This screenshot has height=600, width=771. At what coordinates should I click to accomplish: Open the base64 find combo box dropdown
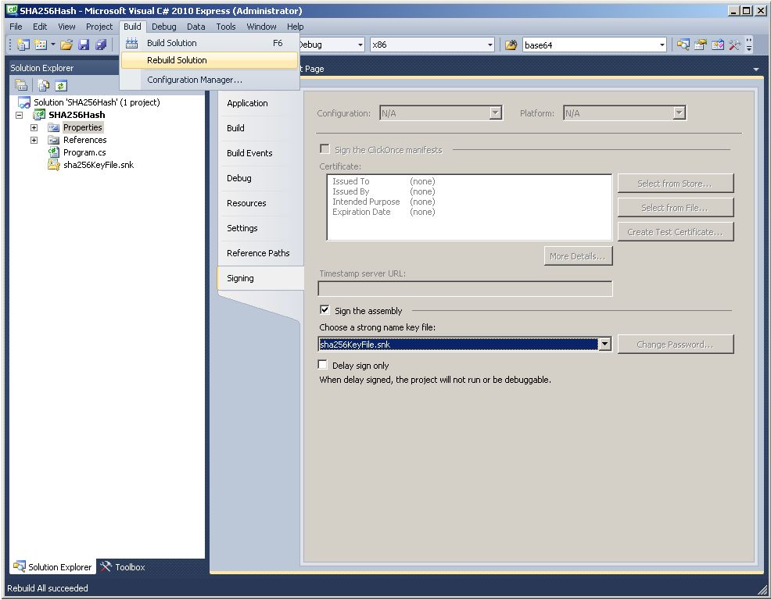coord(662,45)
